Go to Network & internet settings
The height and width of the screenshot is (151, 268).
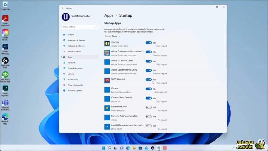click(x=80, y=46)
